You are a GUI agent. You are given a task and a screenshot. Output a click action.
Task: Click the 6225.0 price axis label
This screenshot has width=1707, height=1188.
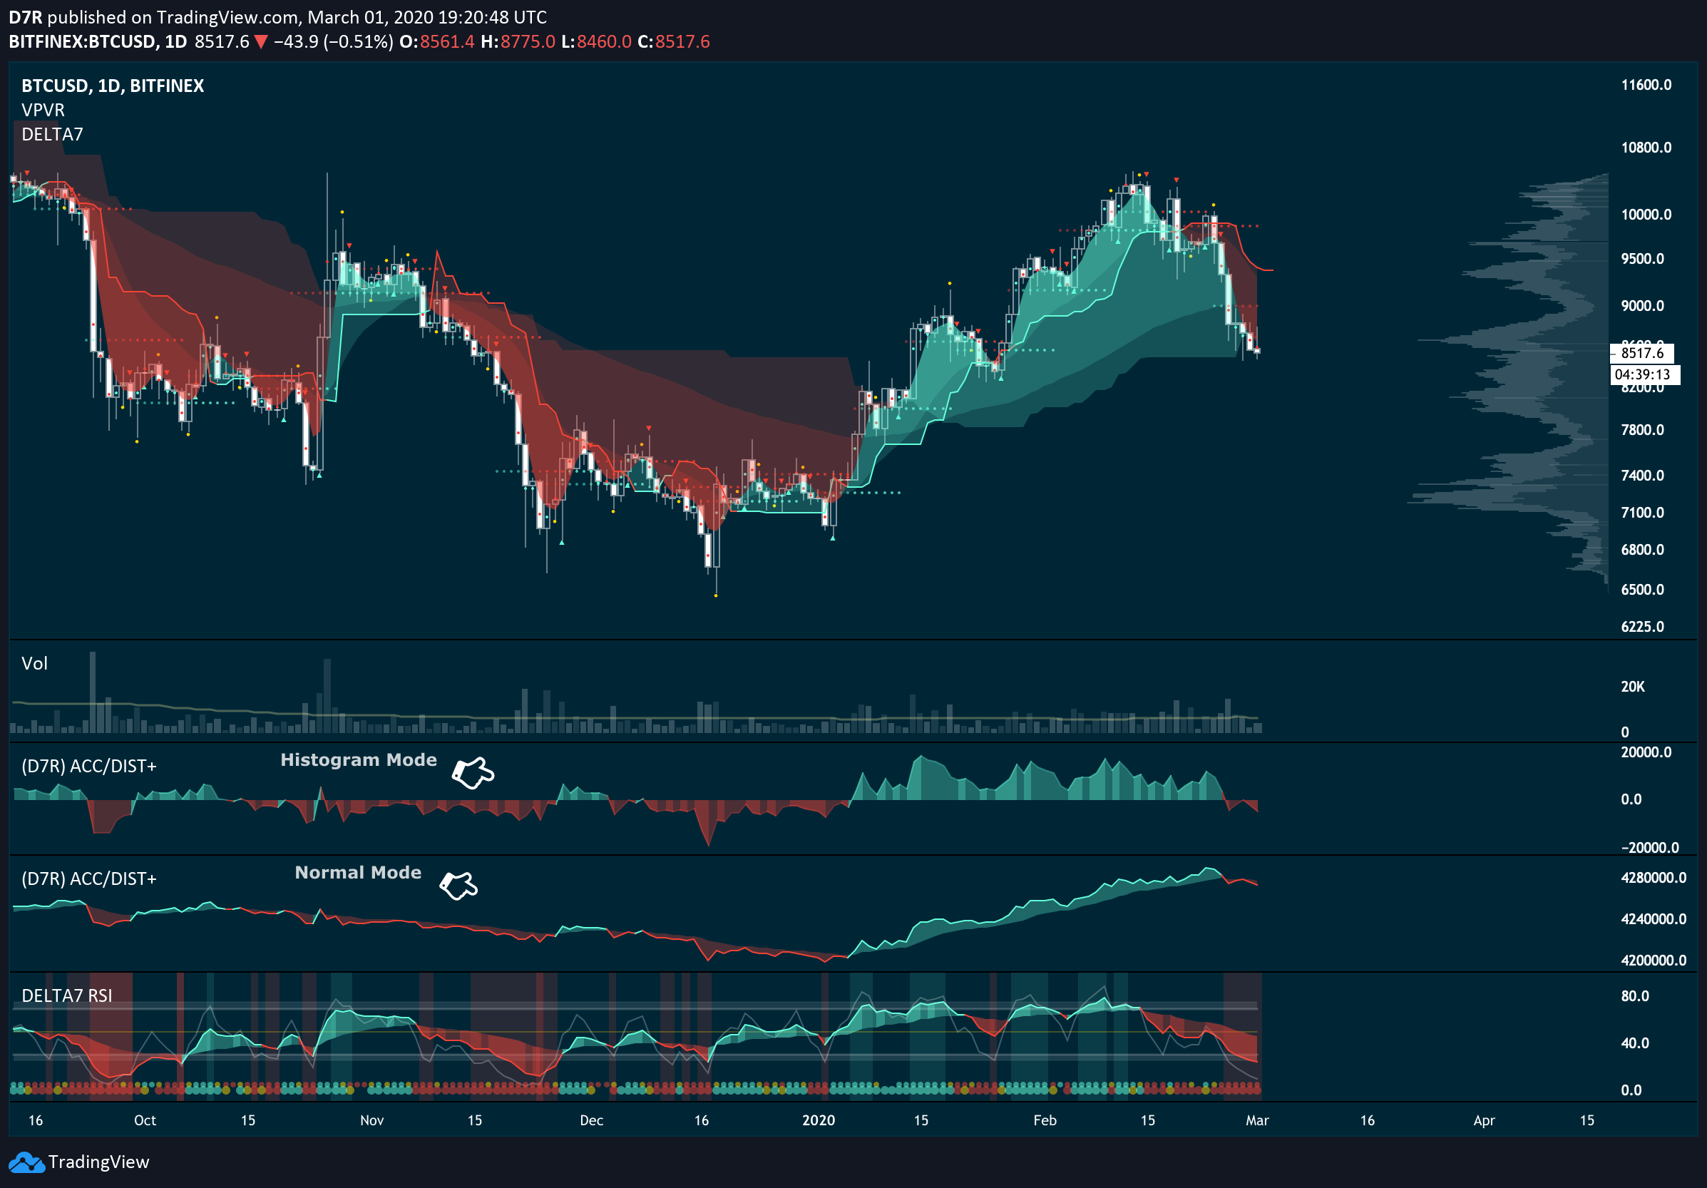click(x=1642, y=627)
